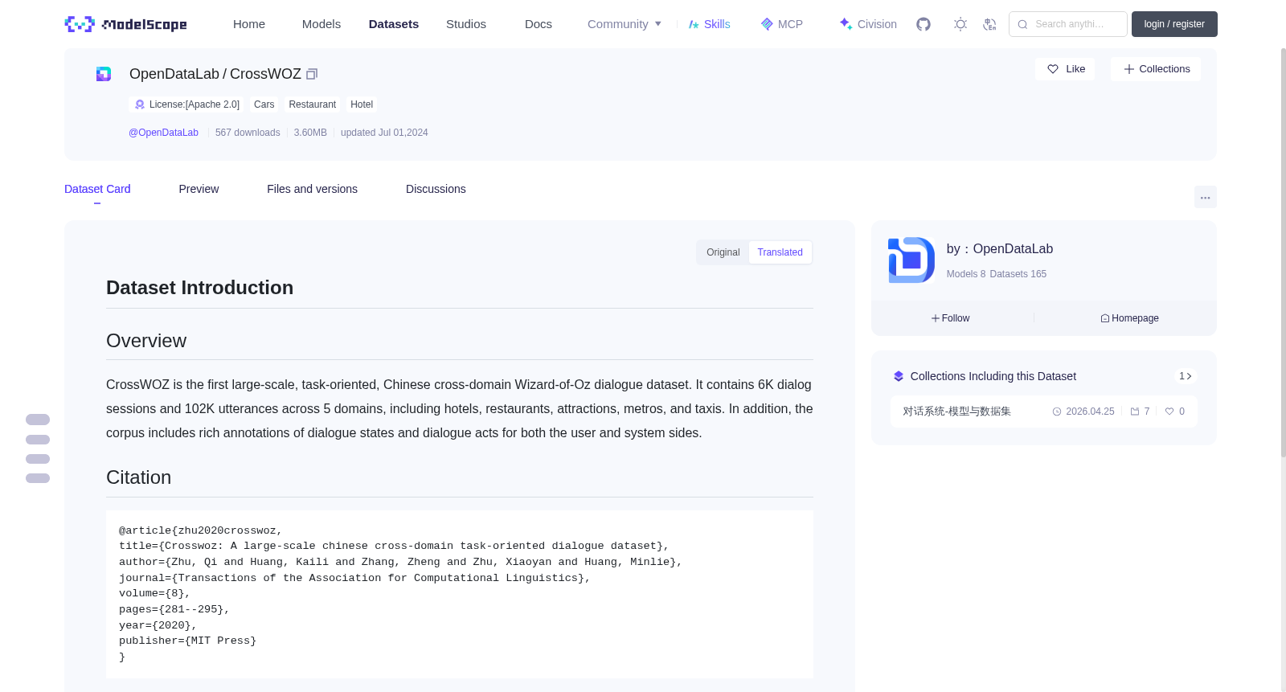This screenshot has height=692, width=1286.
Task: Toggle the light/dark theme sun icon
Action: point(960,24)
